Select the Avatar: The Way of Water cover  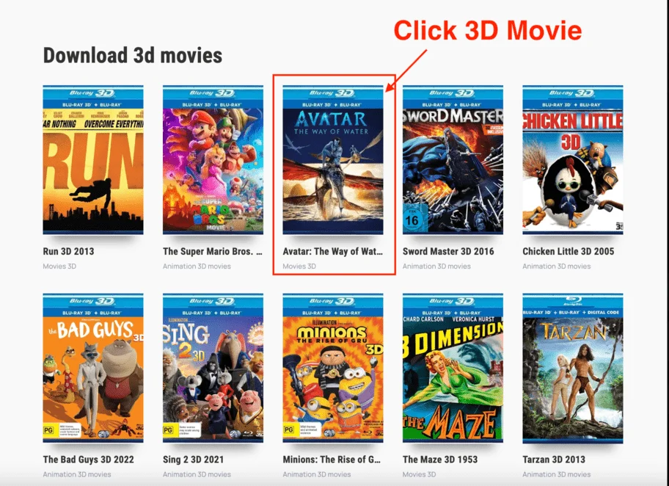click(333, 160)
